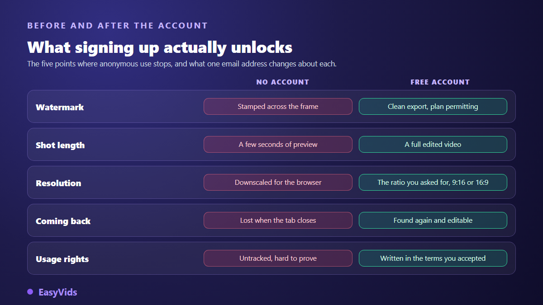The image size is (543, 305).
Task: Click the FREE ACCOUNT column header
Action: coord(440,82)
